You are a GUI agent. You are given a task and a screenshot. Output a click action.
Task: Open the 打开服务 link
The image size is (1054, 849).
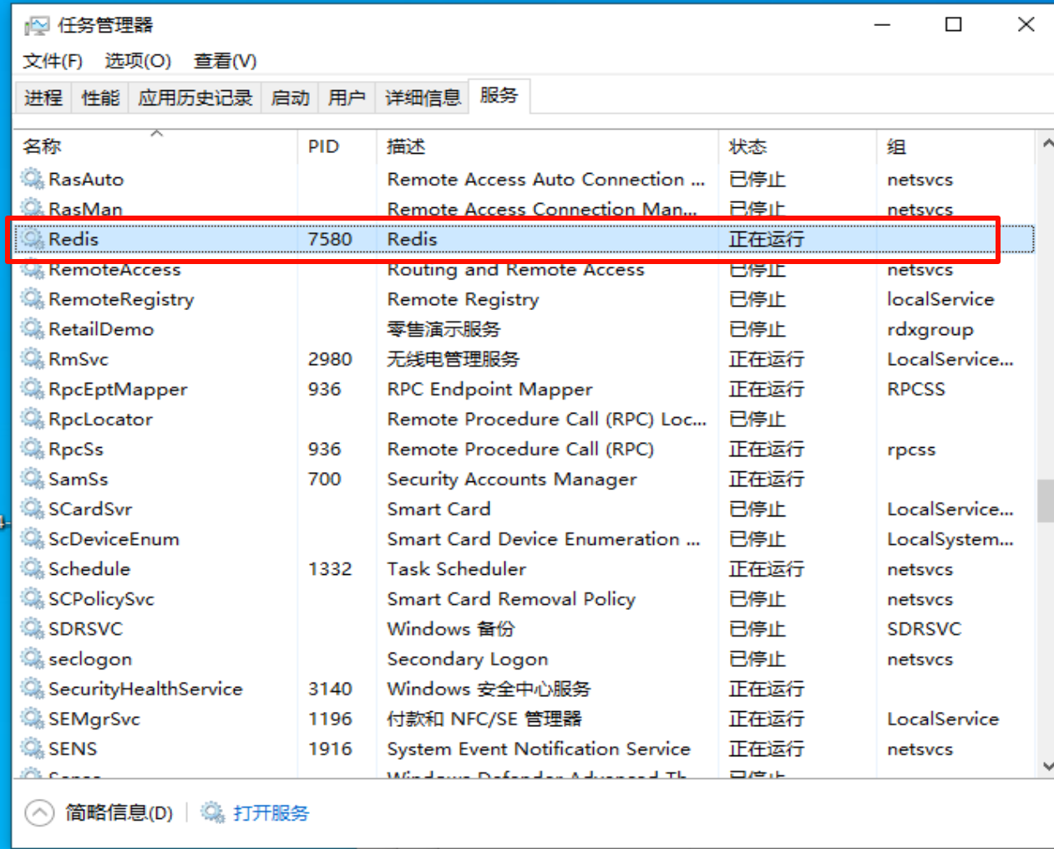click(271, 813)
